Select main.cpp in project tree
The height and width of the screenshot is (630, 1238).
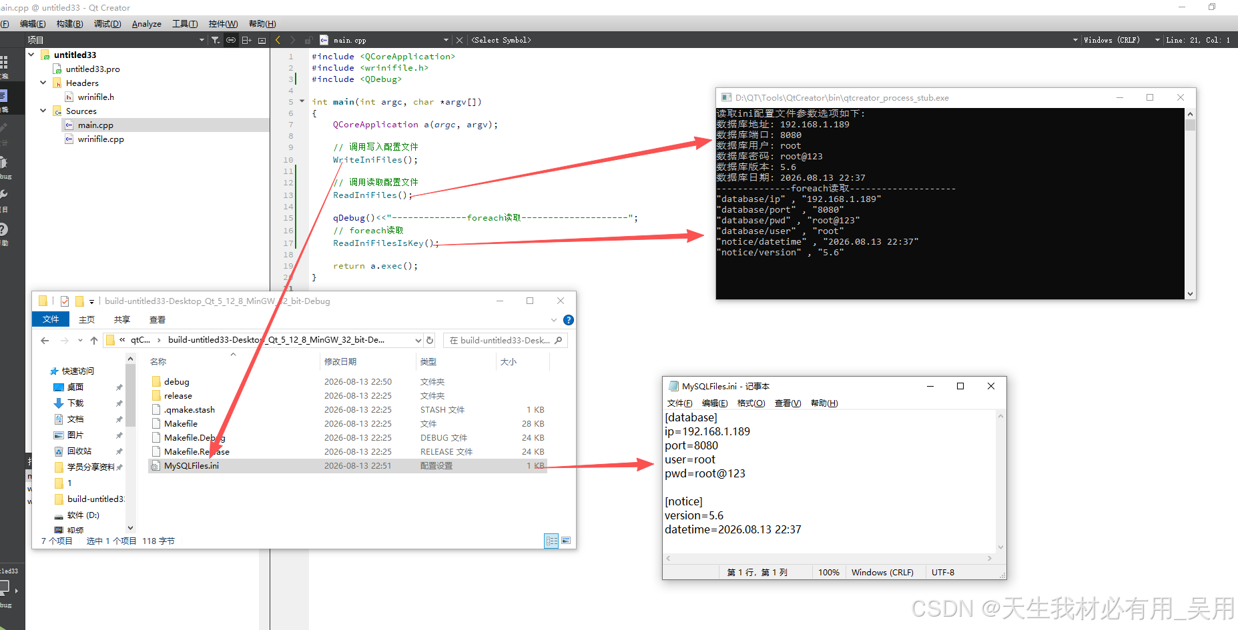(x=95, y=125)
